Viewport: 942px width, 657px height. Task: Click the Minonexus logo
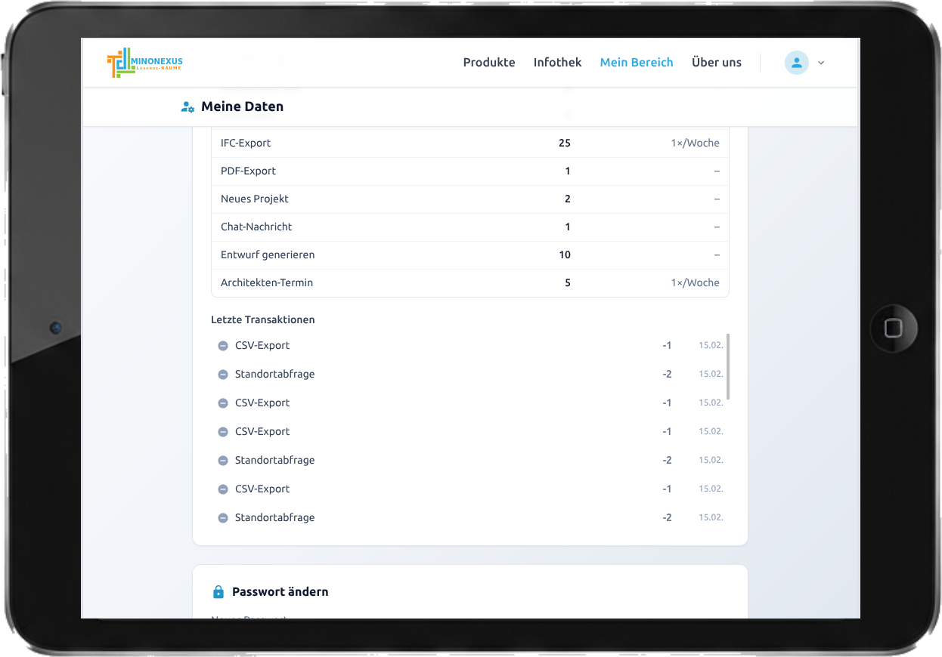[x=144, y=63]
